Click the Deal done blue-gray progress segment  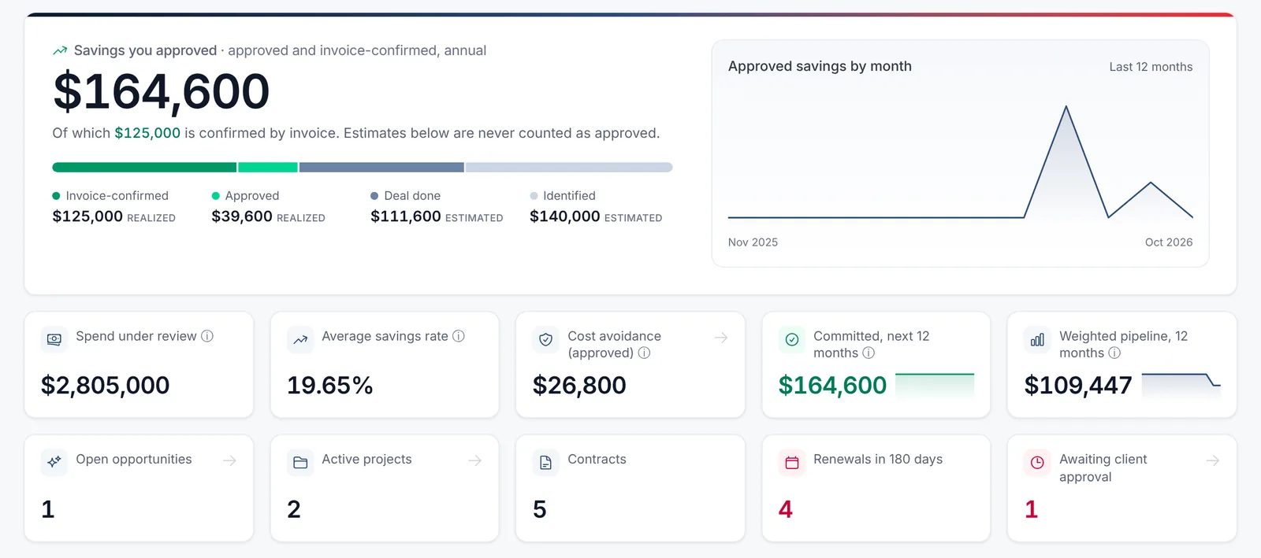coord(381,167)
